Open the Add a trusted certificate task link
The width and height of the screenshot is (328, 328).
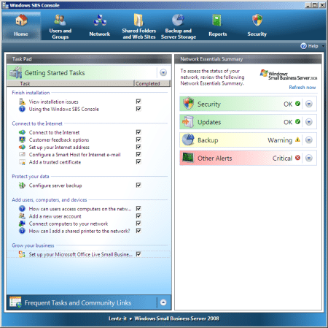tap(55, 162)
